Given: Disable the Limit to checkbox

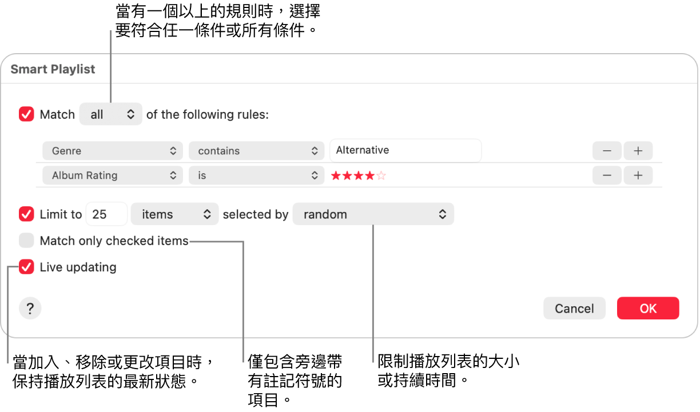Looking at the screenshot, I should [x=27, y=214].
